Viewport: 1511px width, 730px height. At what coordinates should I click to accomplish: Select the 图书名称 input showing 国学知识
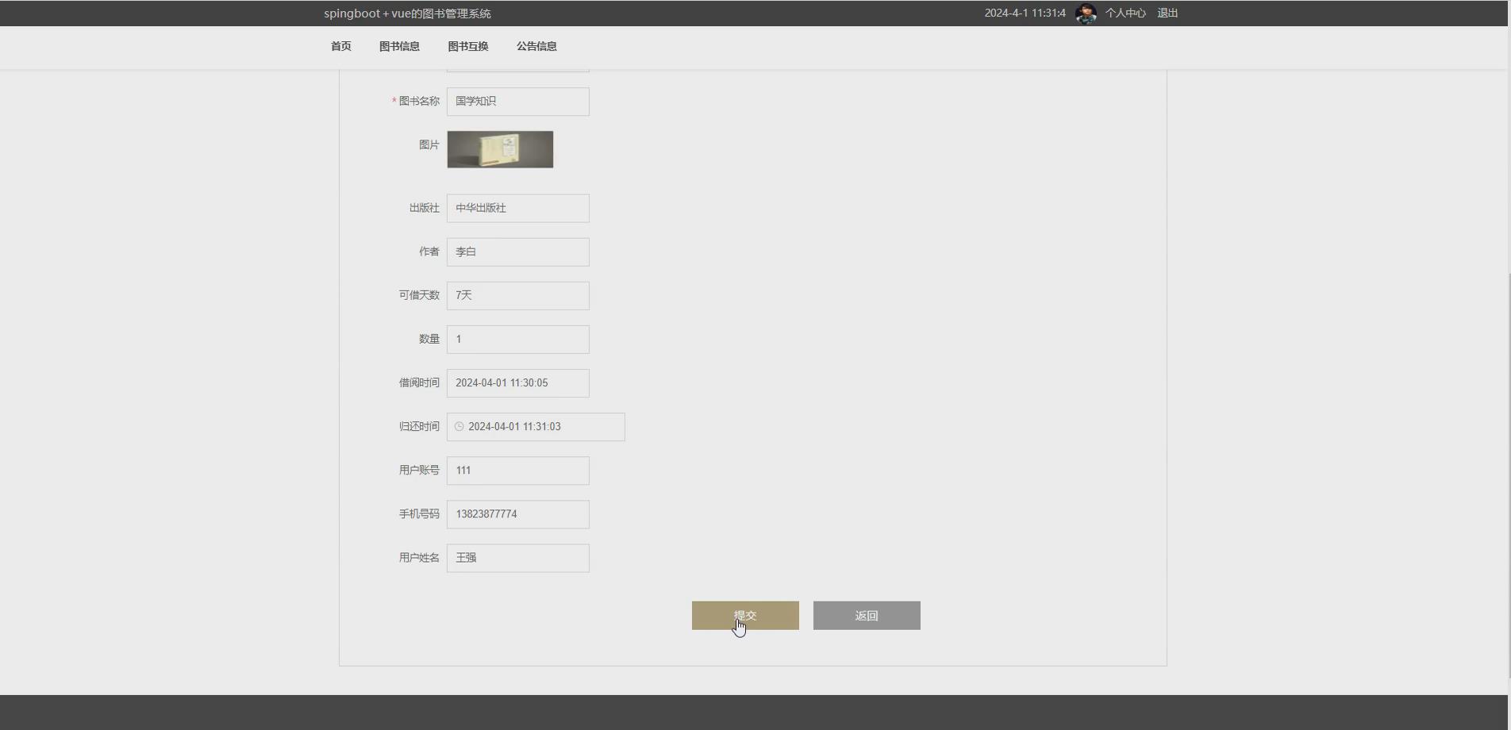(x=517, y=101)
